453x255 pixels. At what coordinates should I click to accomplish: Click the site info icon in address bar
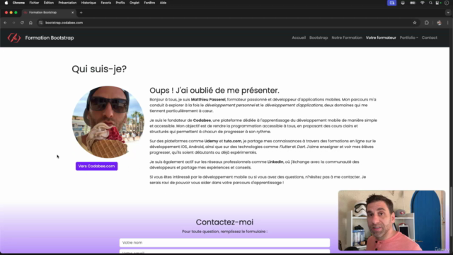[x=41, y=23]
